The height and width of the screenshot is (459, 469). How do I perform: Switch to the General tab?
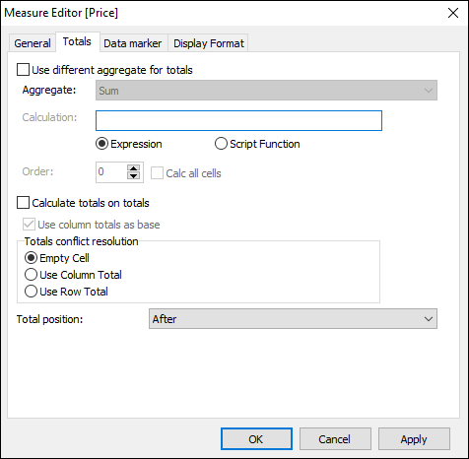[33, 43]
